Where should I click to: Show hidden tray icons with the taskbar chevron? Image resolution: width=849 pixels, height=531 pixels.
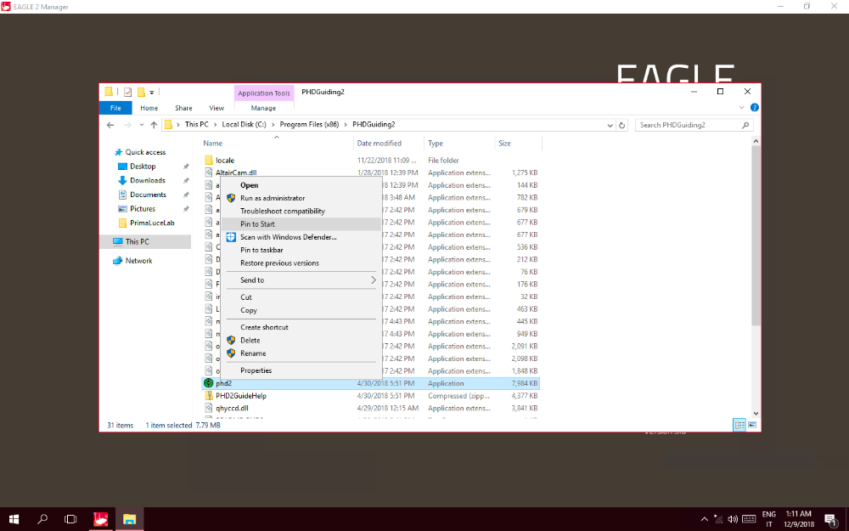click(704, 519)
